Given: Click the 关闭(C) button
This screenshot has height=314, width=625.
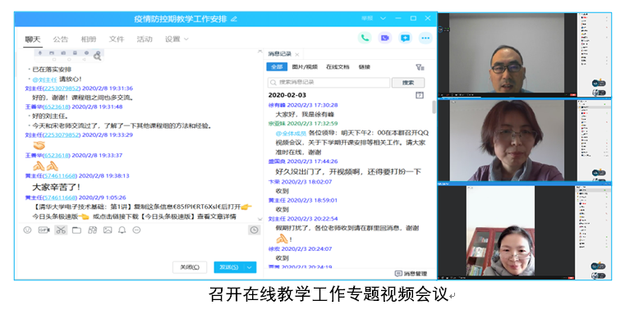Looking at the screenshot, I should point(190,267).
